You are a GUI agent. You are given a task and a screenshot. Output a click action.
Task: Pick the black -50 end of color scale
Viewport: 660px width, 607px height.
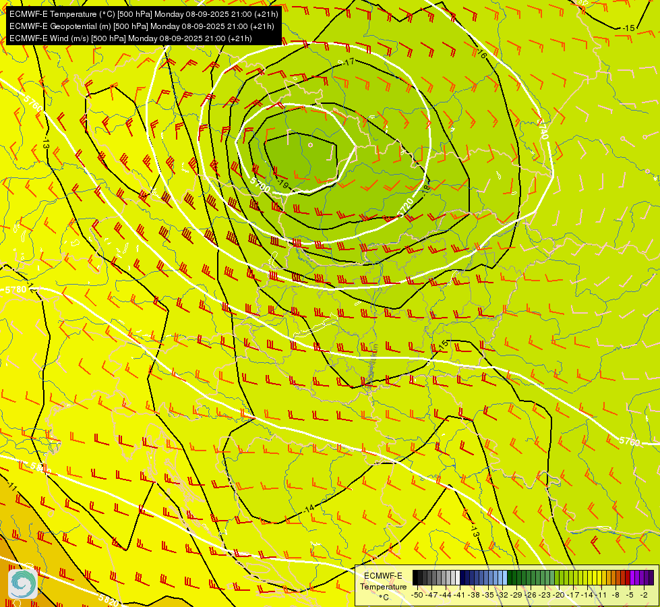(x=415, y=578)
